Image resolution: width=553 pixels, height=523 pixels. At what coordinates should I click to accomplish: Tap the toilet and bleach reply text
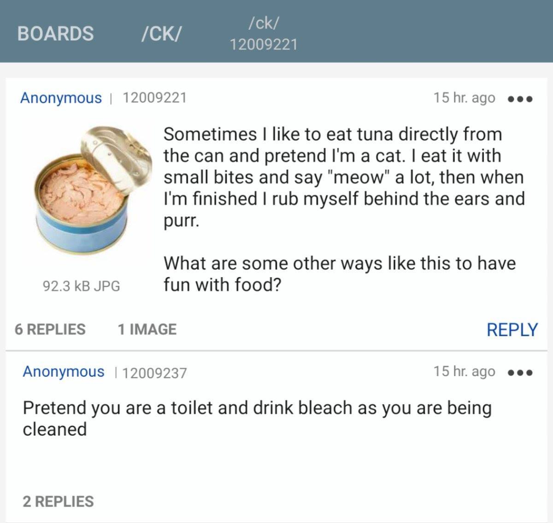point(257,418)
